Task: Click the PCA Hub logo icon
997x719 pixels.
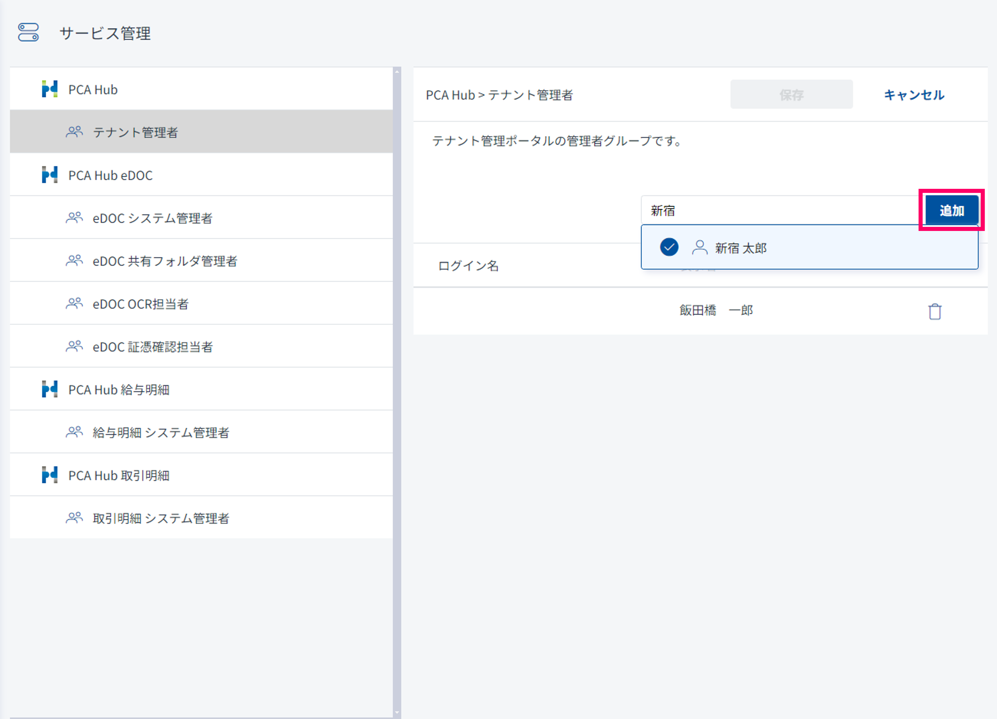Action: (x=50, y=89)
